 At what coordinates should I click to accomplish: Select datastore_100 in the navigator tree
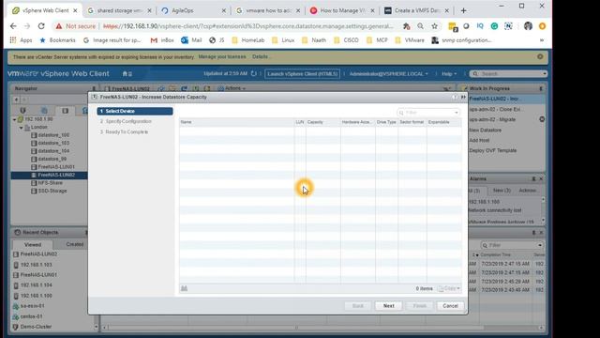(53, 135)
